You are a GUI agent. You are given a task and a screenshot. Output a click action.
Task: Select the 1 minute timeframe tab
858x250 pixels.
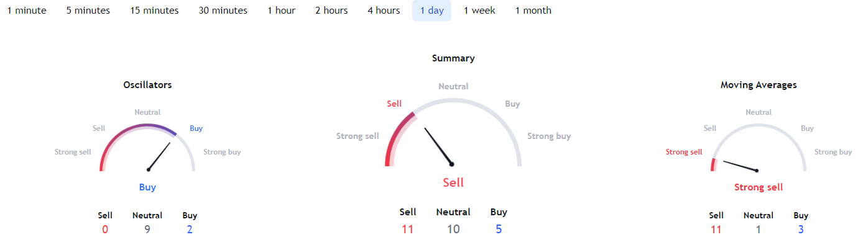pyautogui.click(x=27, y=11)
